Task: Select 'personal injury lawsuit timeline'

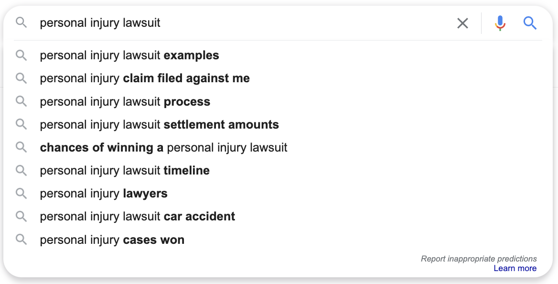Action: pos(125,170)
